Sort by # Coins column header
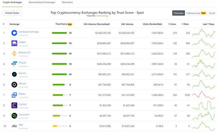This screenshot has width=218, height=132. (x=172, y=24)
